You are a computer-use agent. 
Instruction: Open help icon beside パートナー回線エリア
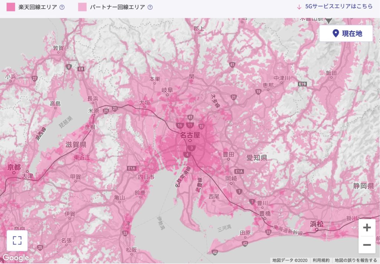pos(150,7)
